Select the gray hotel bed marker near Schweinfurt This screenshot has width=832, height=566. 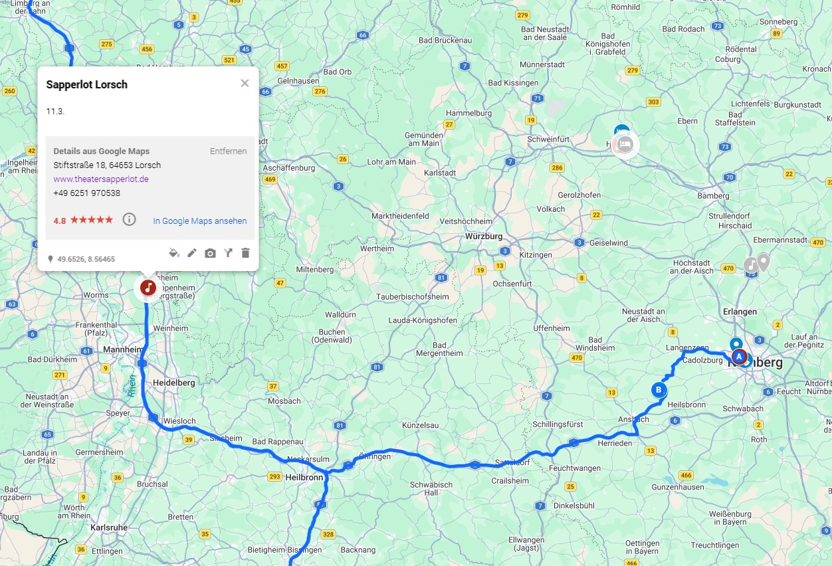pyautogui.click(x=625, y=144)
